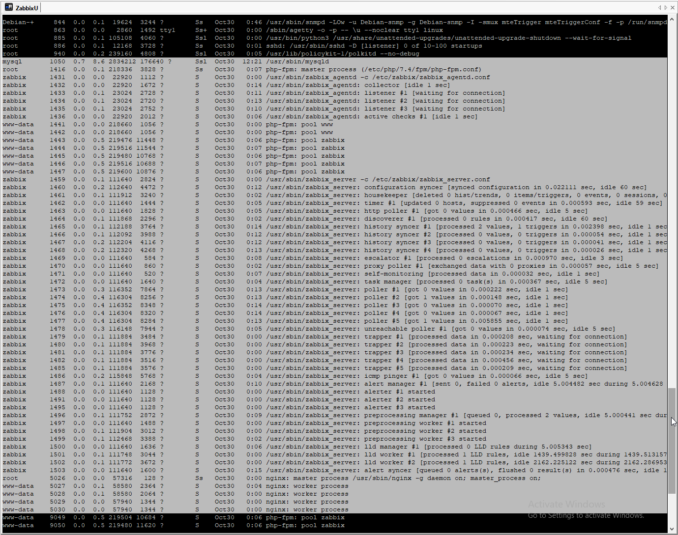Click PID 9050 in the last row

coord(58,525)
